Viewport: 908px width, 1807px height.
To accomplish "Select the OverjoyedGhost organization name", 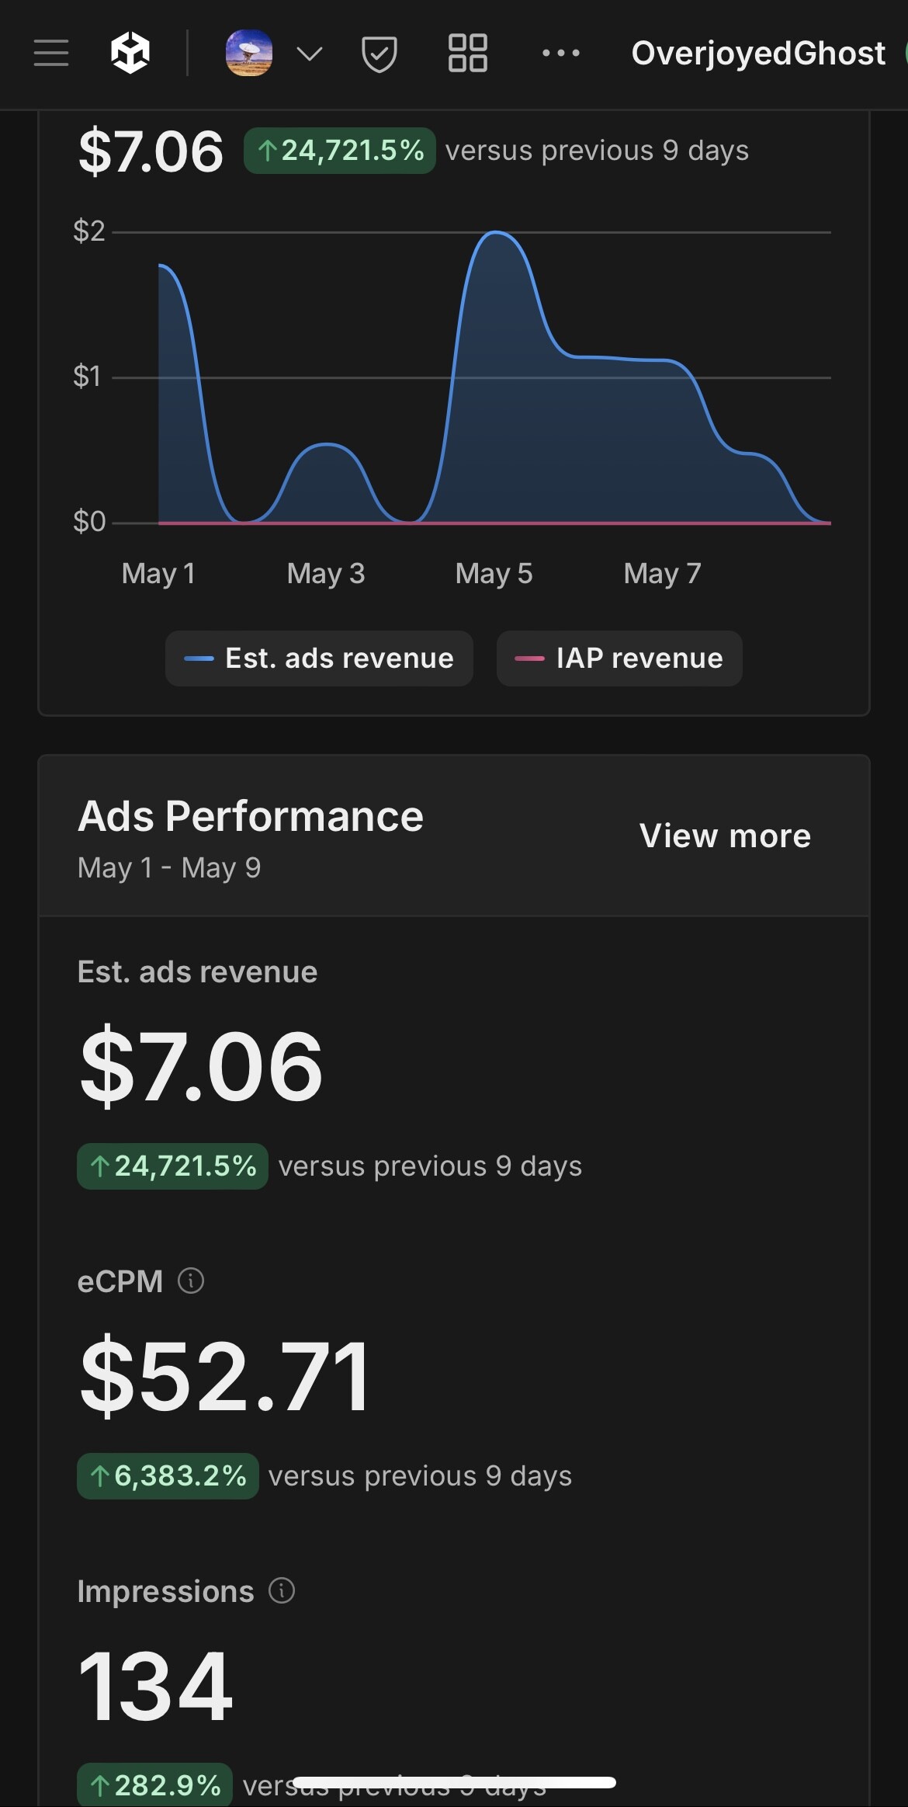I will [758, 54].
